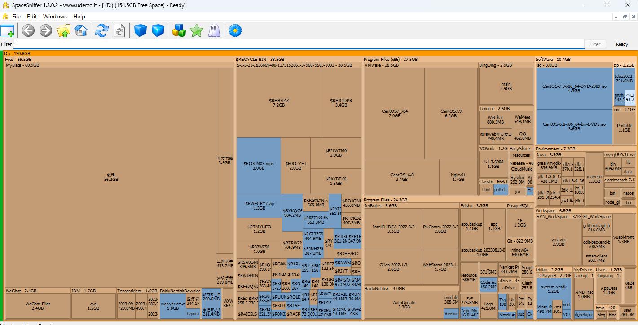Open the Edit menu
The image size is (638, 325).
[32, 16]
